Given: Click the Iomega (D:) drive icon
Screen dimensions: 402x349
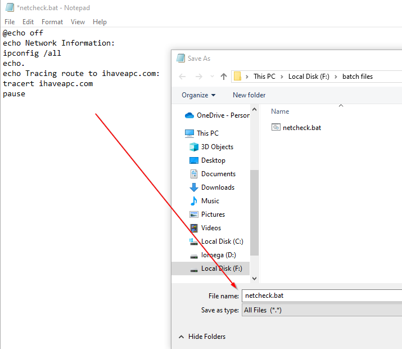Looking at the screenshot, I should (x=194, y=256).
